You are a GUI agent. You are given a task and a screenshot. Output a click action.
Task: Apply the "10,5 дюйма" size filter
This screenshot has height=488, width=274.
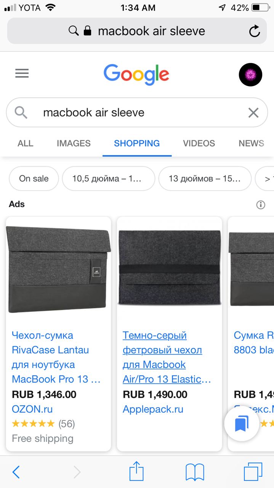[109, 178]
